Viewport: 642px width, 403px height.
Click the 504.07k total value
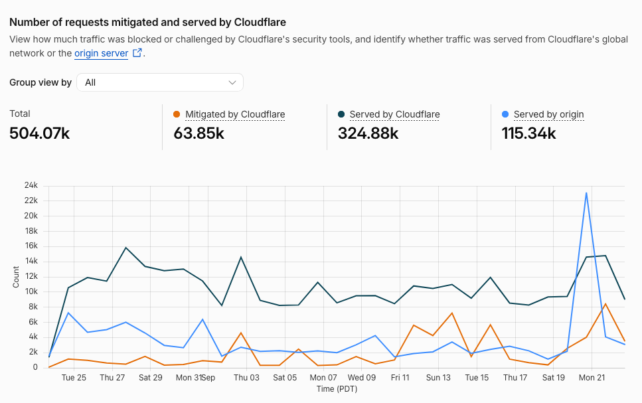click(x=40, y=133)
